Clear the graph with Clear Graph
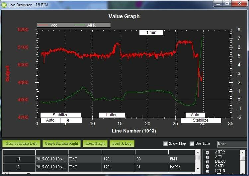This screenshot has width=249, height=176. pos(95,143)
